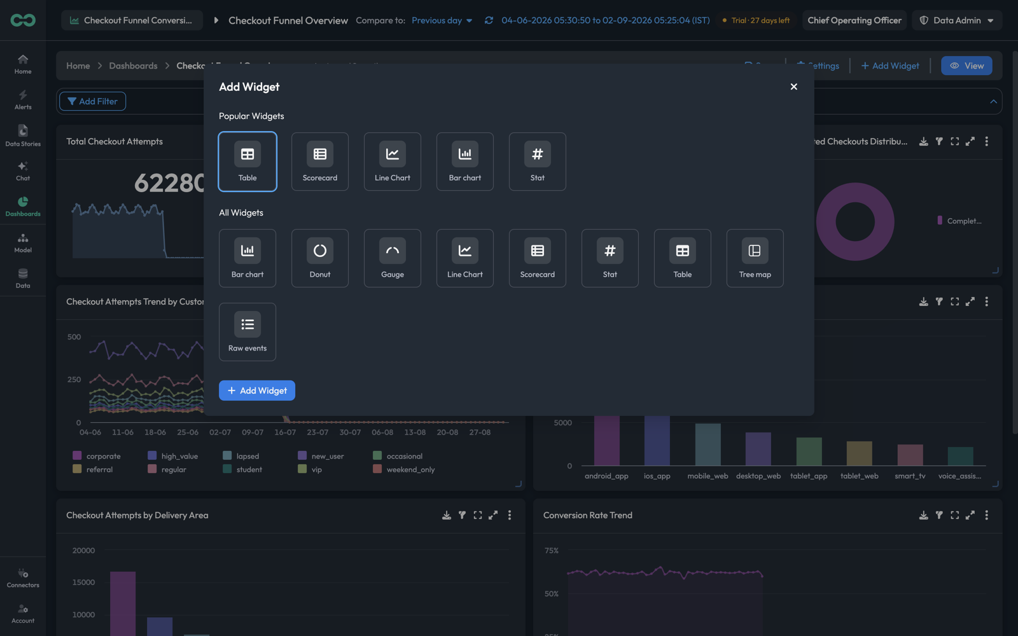Select the Raw events widget
Image resolution: width=1018 pixels, height=636 pixels.
point(248,332)
